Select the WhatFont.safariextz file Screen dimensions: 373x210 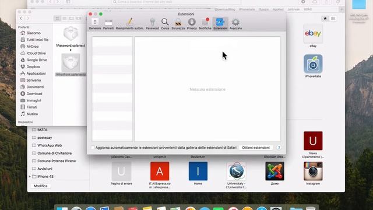[x=71, y=65]
